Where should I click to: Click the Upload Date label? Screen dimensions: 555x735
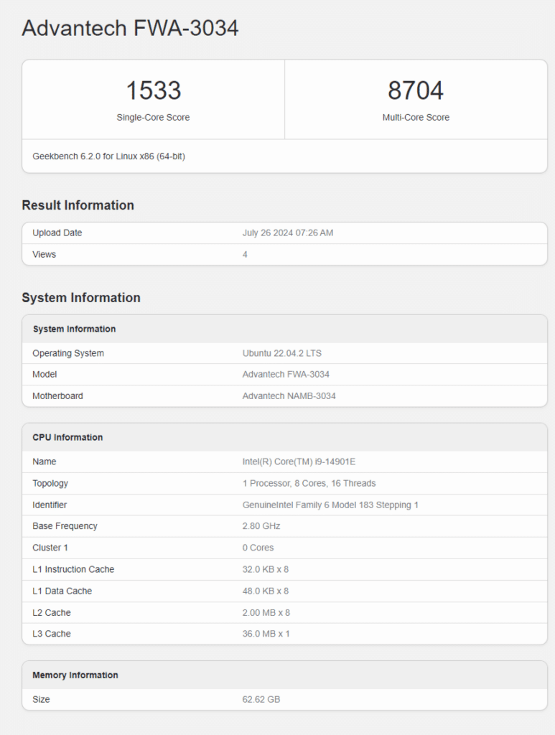click(x=57, y=233)
